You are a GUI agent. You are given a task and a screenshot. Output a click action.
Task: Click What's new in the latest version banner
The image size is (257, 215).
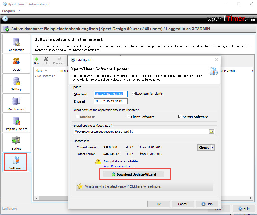[144, 186]
